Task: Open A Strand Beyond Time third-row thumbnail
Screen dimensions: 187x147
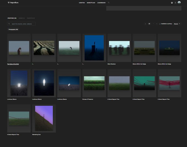Action: [19, 118]
